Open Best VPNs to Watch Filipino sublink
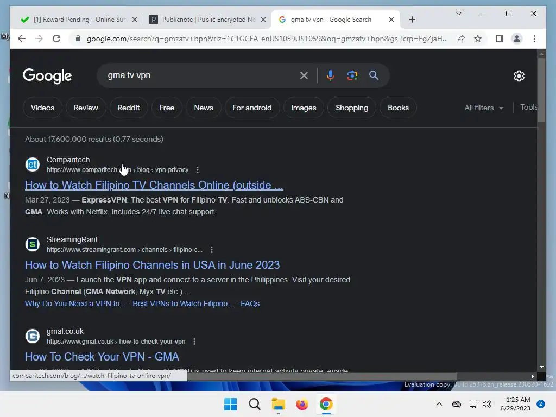This screenshot has width=556, height=417. [x=183, y=304]
